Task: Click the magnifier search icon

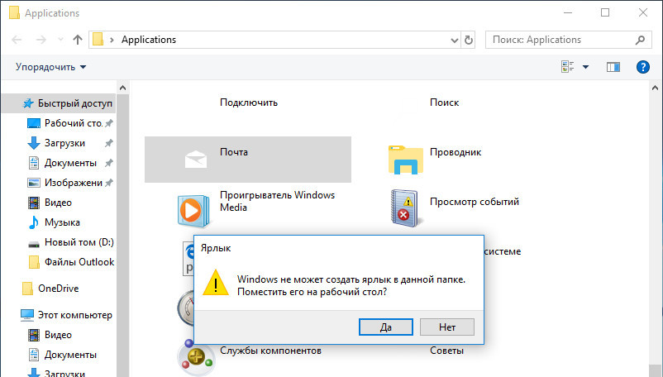Action: 640,40
